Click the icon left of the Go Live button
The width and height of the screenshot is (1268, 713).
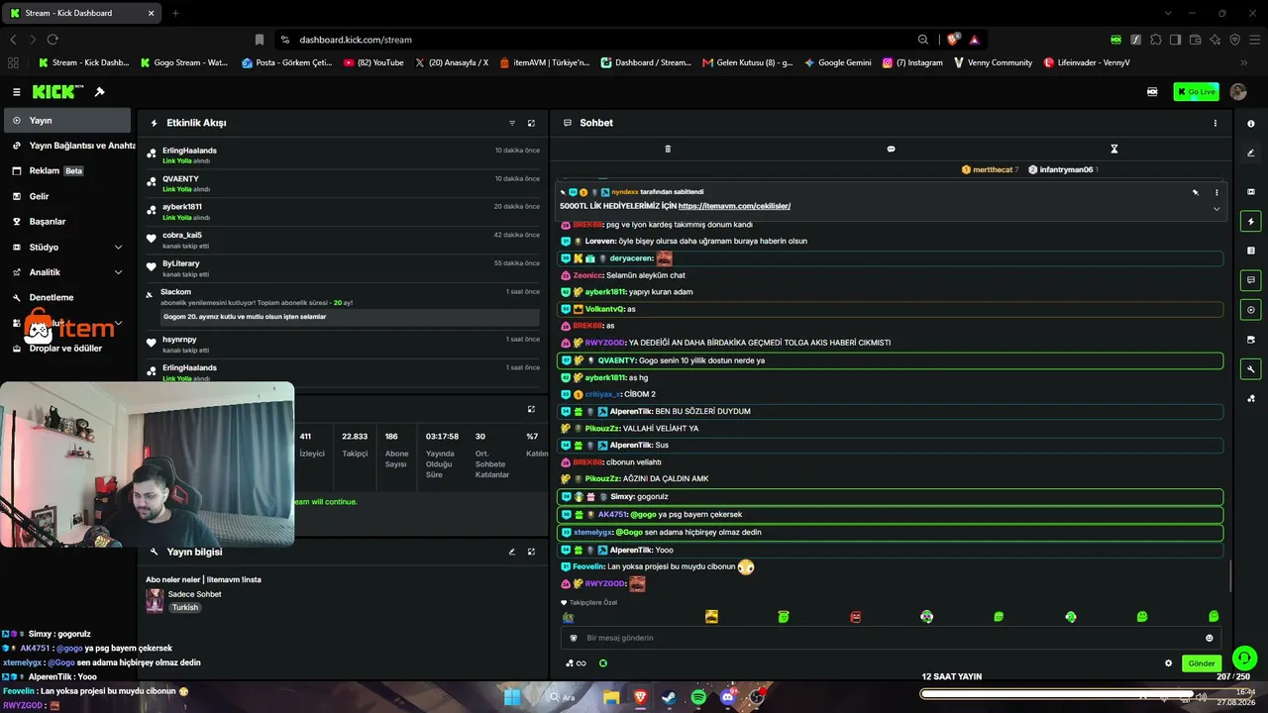(x=1152, y=92)
